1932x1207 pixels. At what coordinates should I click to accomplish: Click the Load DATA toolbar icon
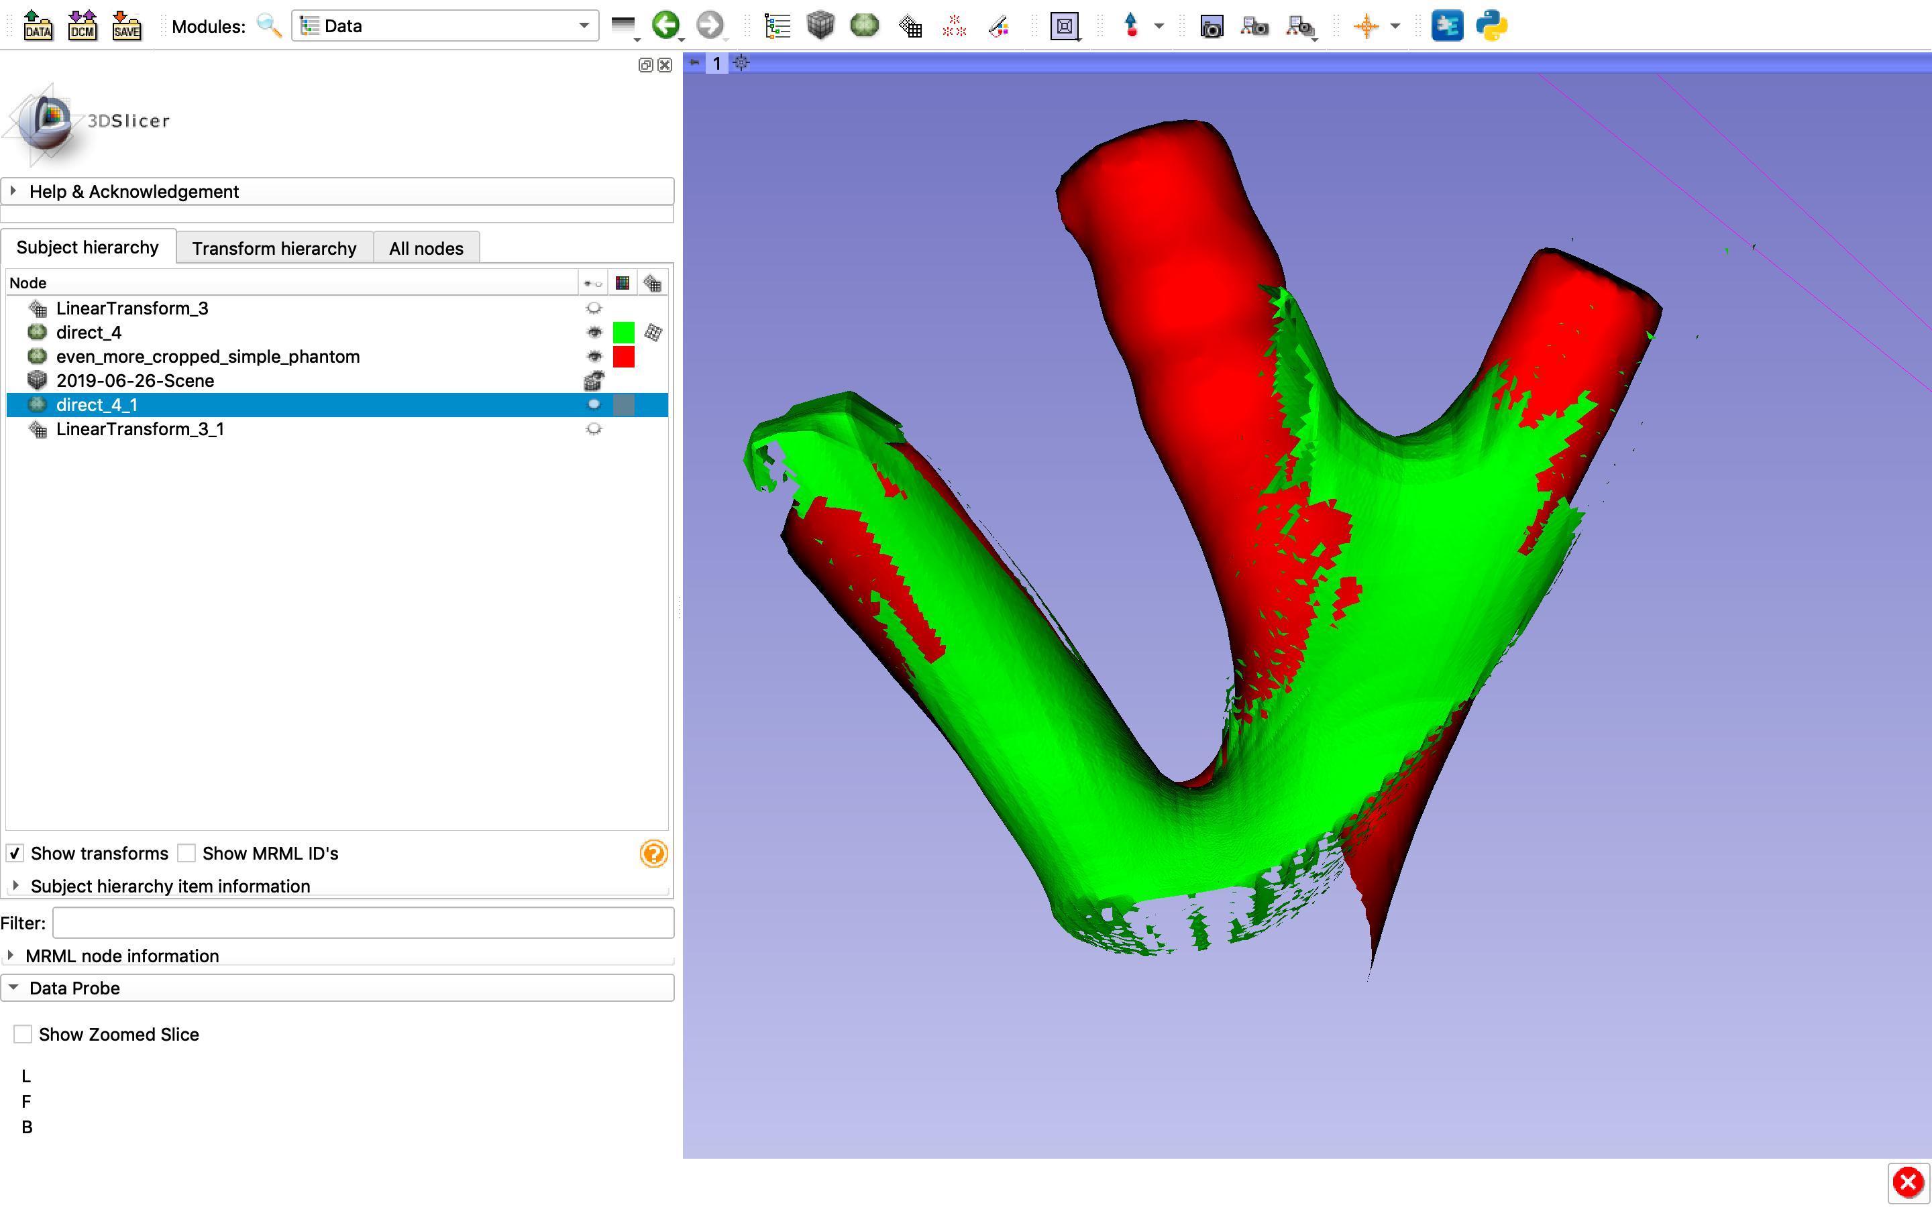coord(38,25)
